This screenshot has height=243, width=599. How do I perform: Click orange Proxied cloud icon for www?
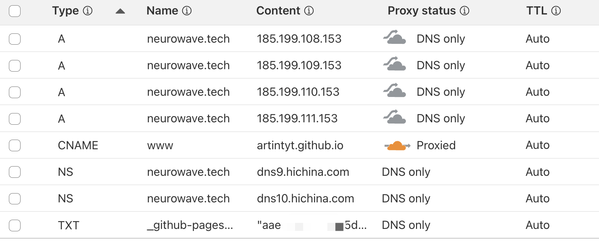[397, 146]
